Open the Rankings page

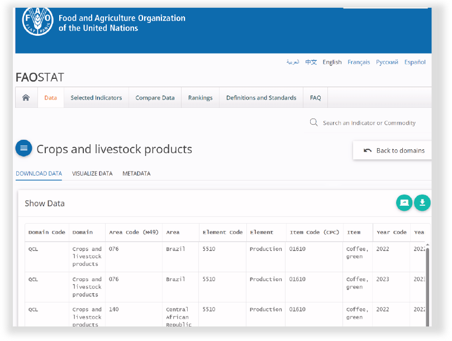(x=200, y=98)
